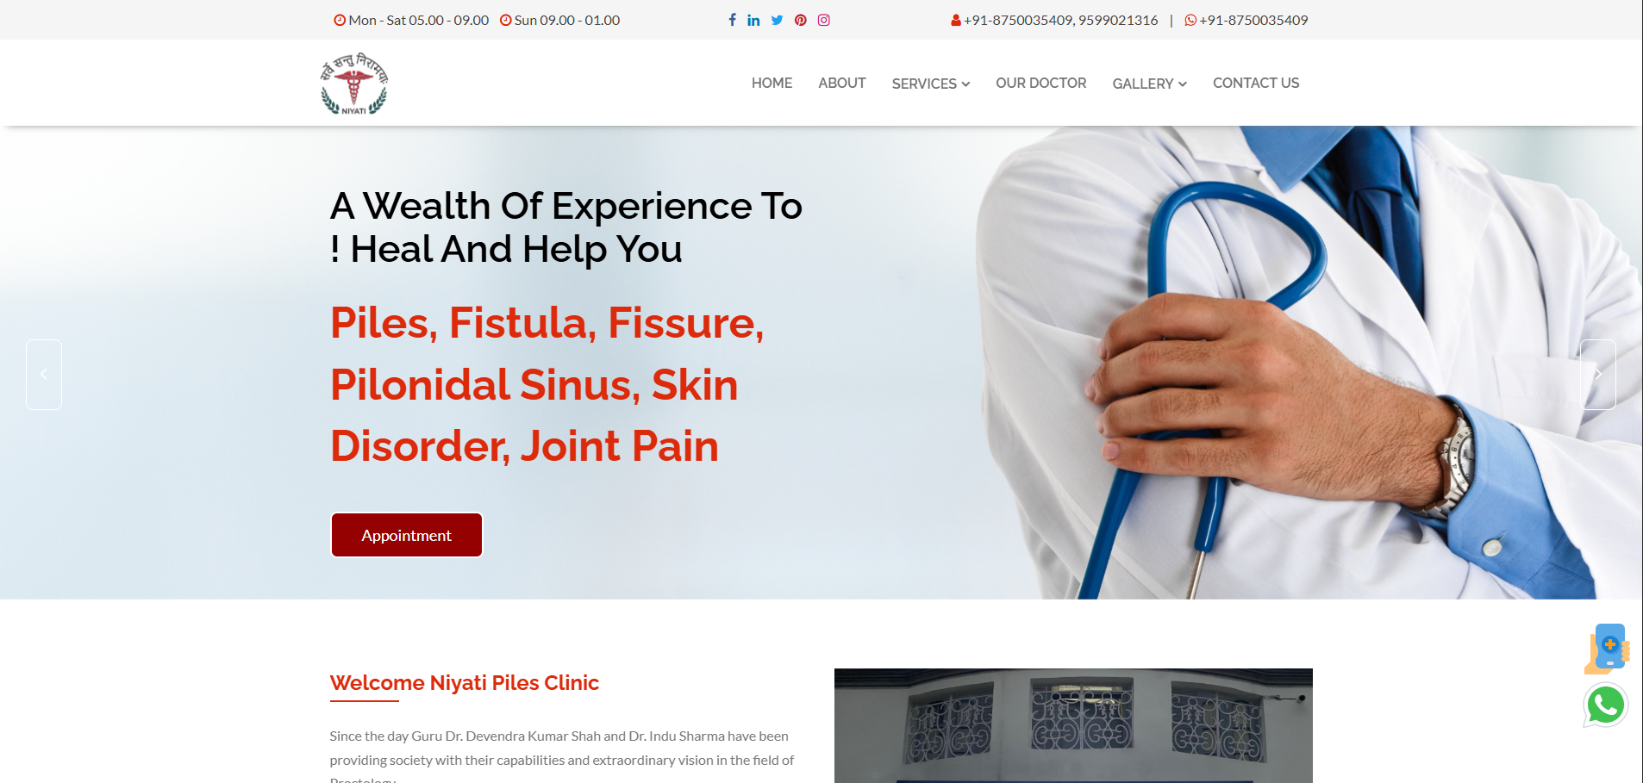This screenshot has width=1643, height=783.
Task: Open the About page
Action: click(x=841, y=83)
